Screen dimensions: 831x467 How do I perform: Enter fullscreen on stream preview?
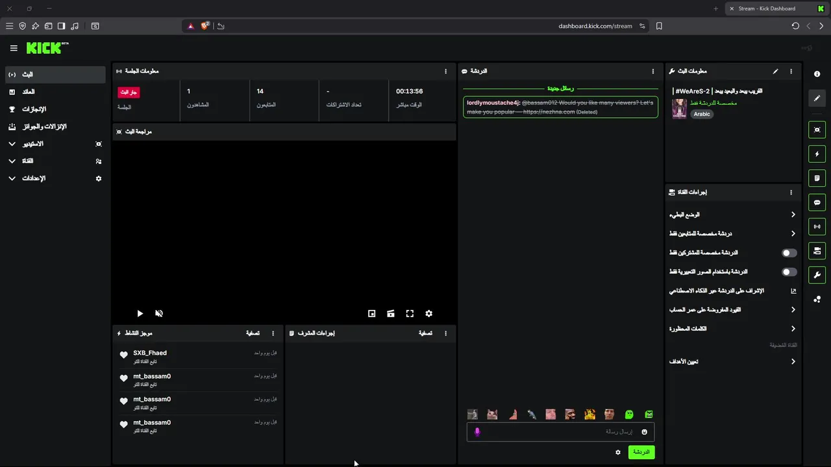[x=410, y=313]
